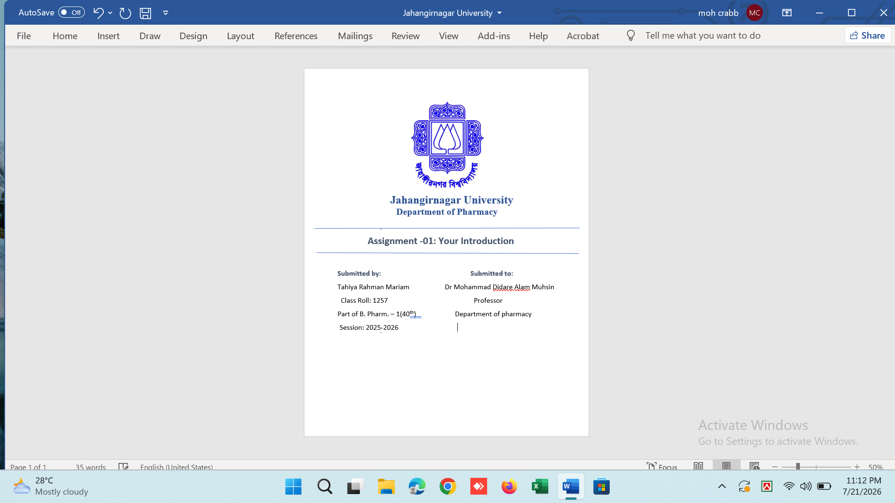Switch to Print Layout view
The image size is (895, 503).
coord(726,466)
